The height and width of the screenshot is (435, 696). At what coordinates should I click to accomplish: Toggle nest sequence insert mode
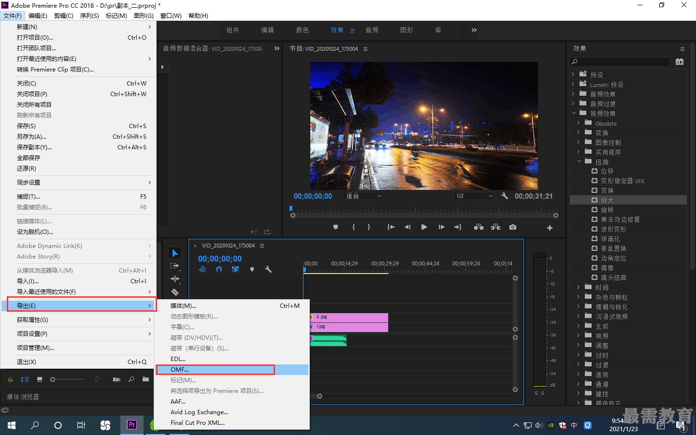pyautogui.click(x=203, y=269)
